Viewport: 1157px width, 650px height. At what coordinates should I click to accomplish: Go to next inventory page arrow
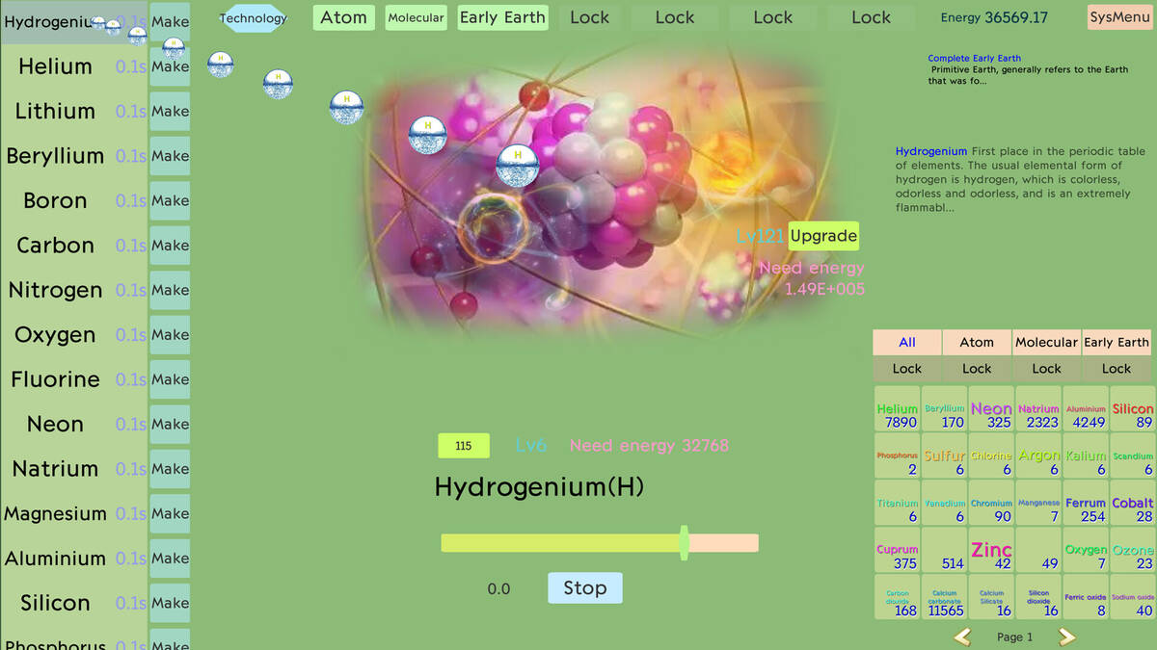click(x=1065, y=637)
